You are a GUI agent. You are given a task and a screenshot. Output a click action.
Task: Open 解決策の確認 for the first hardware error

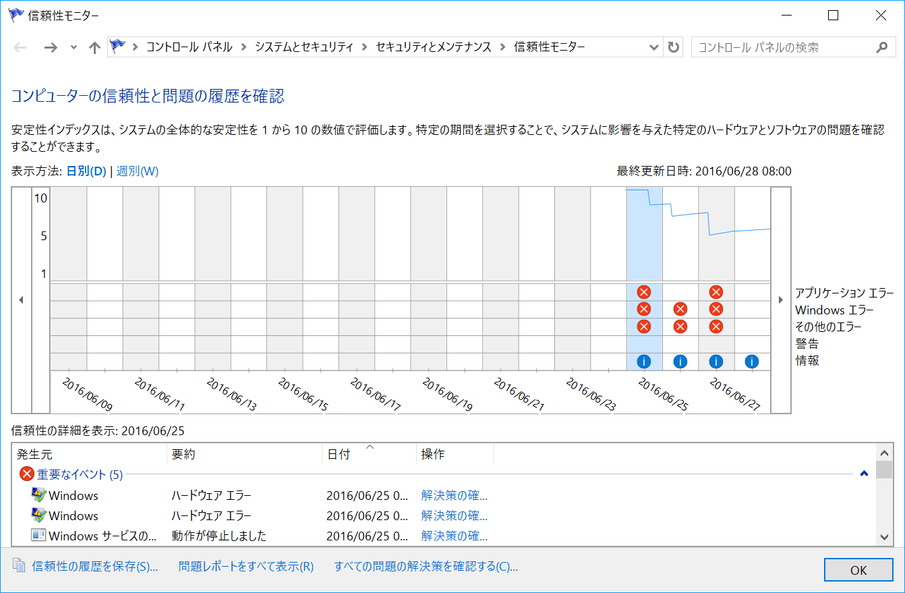click(x=440, y=496)
